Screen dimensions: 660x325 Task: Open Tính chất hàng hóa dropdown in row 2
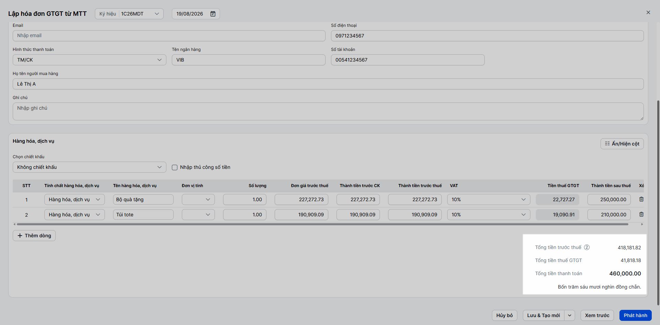coord(75,215)
